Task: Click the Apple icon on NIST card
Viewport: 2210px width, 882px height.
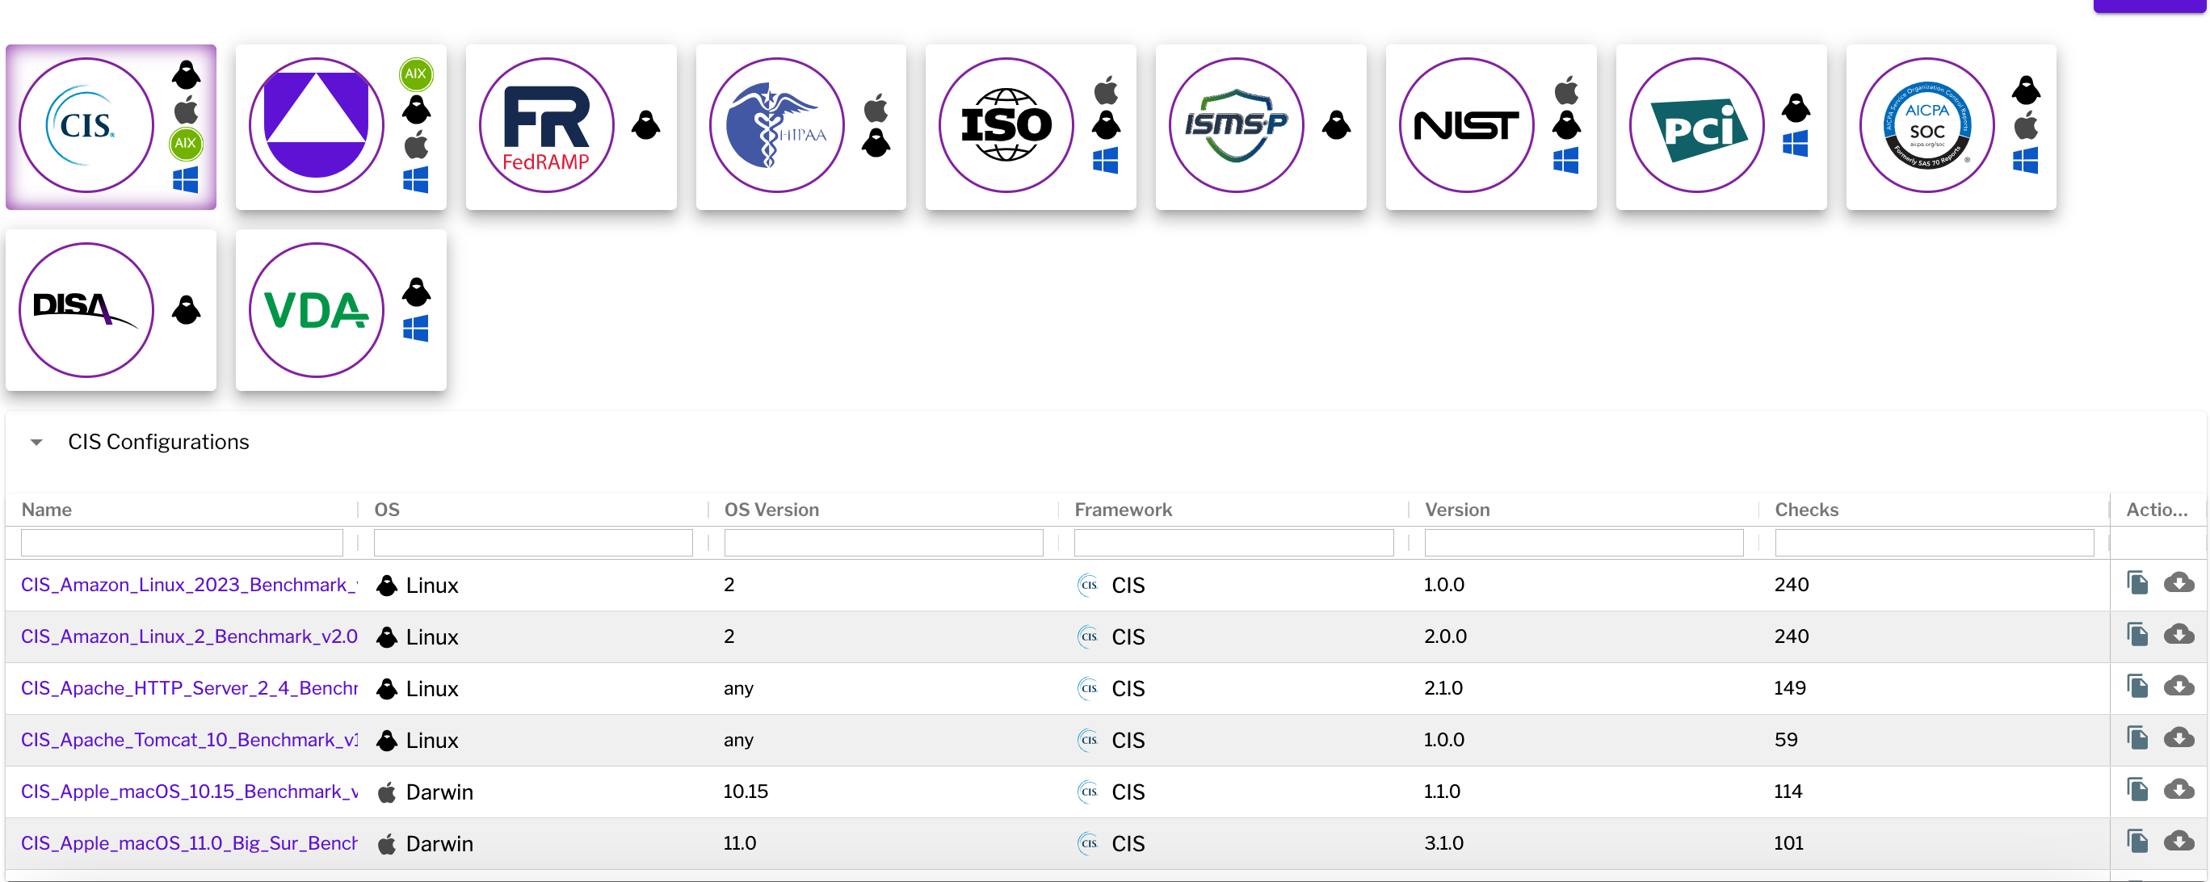Action: pyautogui.click(x=1565, y=89)
